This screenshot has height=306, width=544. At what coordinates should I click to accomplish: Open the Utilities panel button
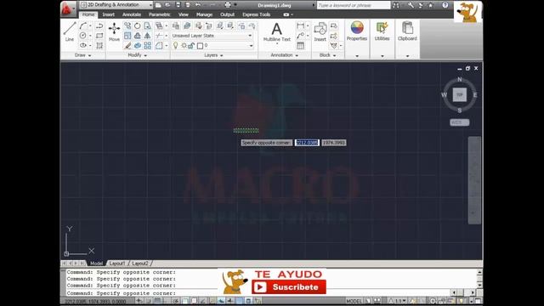point(382,31)
